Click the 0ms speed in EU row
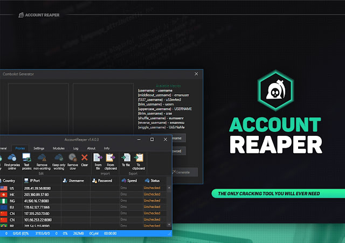The width and height of the screenshot is (345, 243). coord(123,207)
